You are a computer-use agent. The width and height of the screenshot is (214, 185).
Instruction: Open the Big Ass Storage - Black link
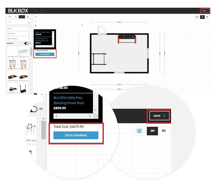pos(42,32)
